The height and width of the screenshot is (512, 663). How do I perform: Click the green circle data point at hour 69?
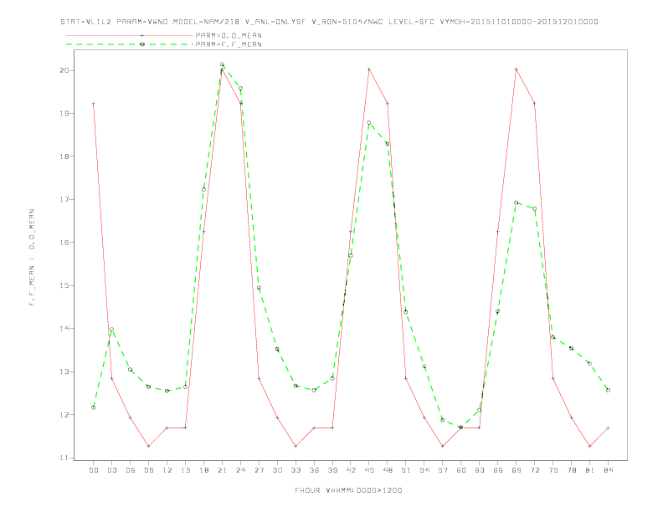click(517, 202)
